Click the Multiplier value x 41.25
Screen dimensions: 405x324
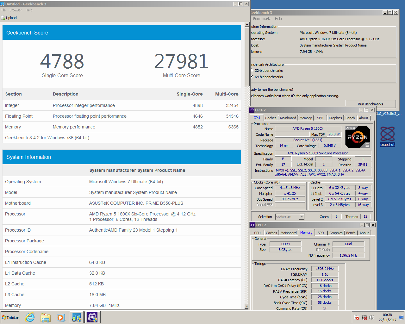pos(290,193)
